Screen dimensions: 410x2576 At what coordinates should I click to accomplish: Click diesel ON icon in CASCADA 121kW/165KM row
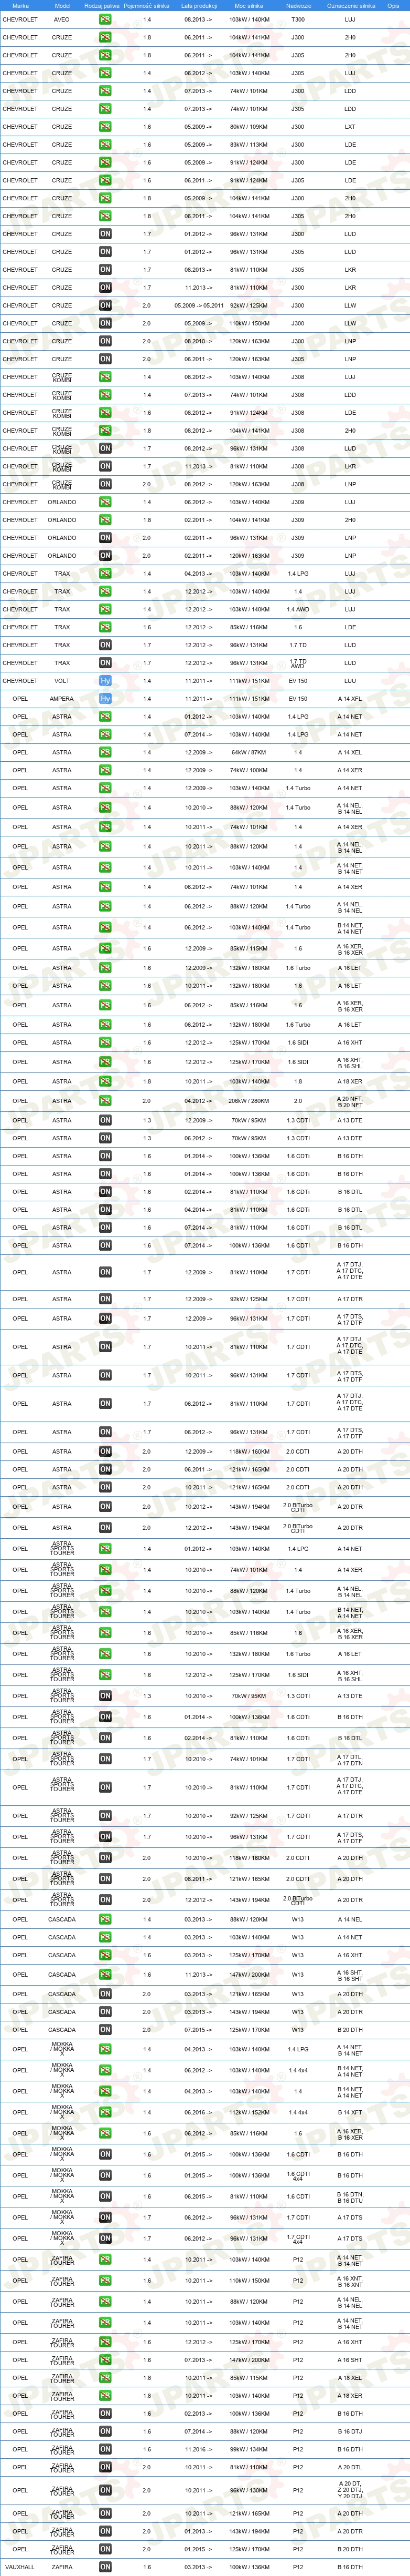coord(105,1994)
